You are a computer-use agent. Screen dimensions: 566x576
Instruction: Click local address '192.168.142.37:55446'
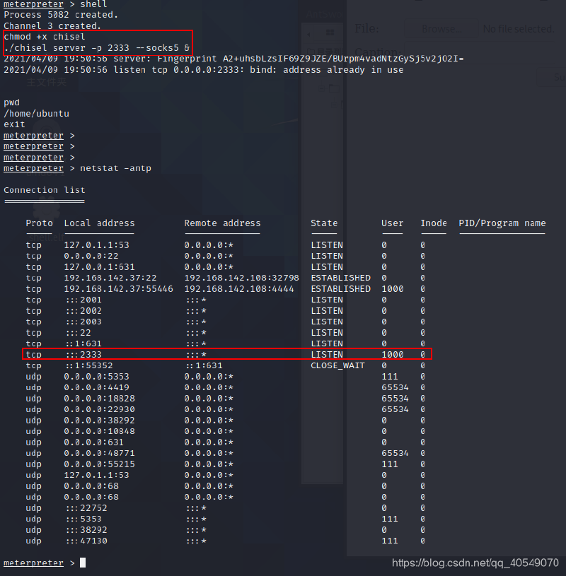(x=118, y=289)
